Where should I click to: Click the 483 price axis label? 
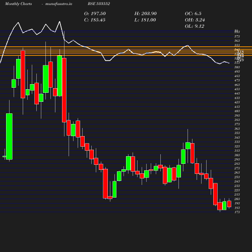(x=237, y=76)
